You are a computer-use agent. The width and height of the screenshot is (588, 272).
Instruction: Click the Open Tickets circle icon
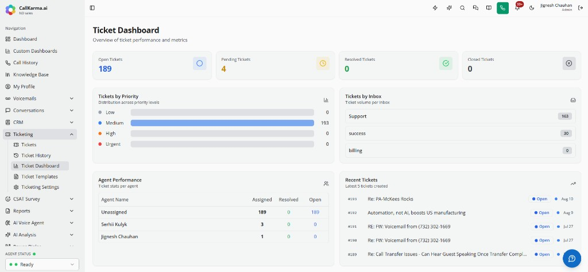(199, 63)
